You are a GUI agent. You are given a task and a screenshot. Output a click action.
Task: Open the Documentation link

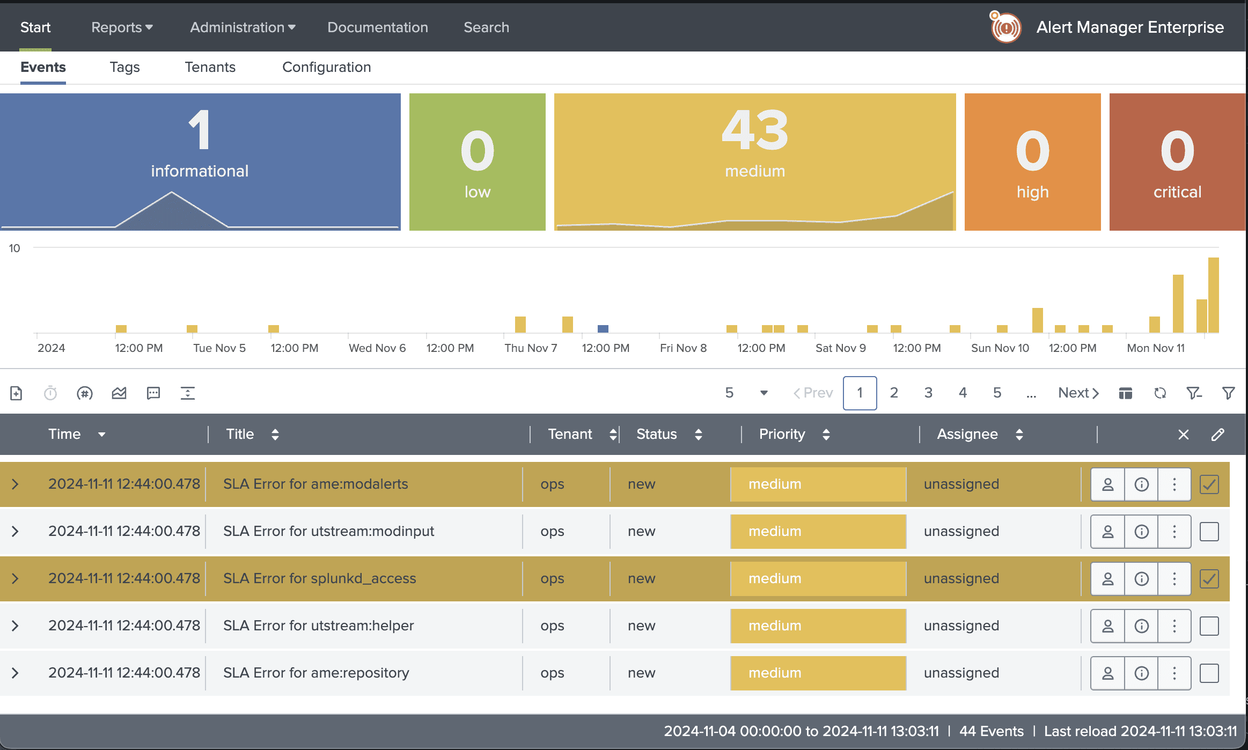(378, 27)
